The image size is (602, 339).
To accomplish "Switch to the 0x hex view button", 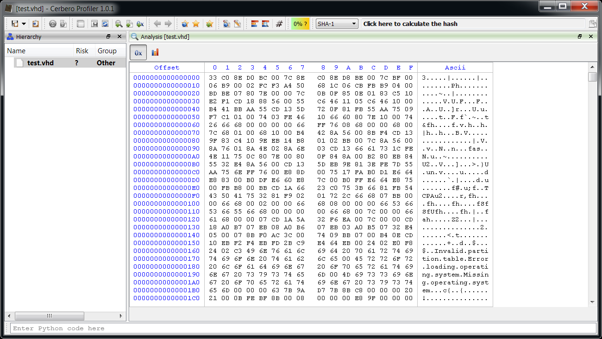I will coord(138,52).
